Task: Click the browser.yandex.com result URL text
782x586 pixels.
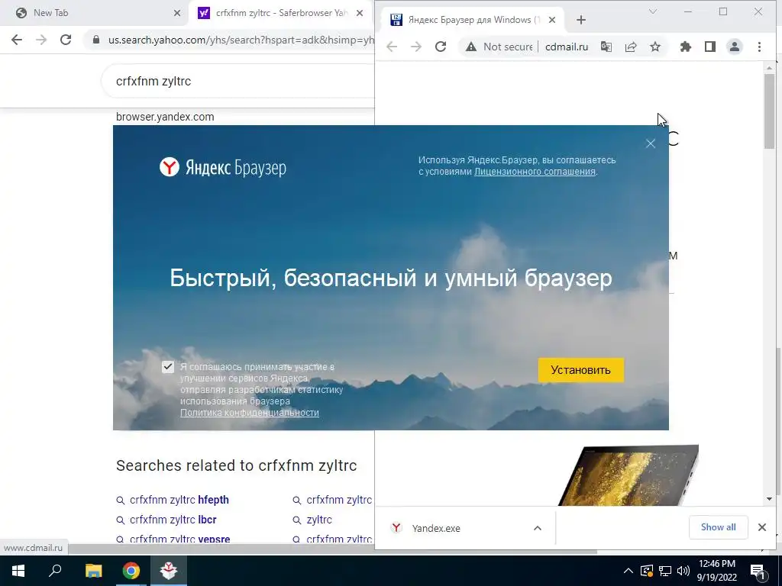Action: click(x=165, y=117)
